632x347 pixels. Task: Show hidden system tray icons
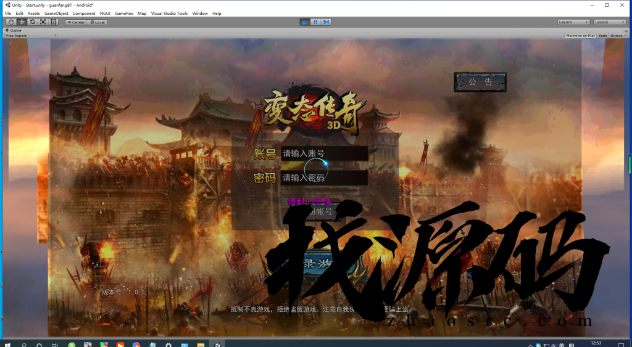530,345
